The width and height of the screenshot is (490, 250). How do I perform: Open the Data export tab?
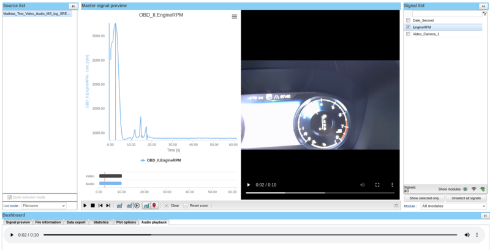pyautogui.click(x=77, y=222)
